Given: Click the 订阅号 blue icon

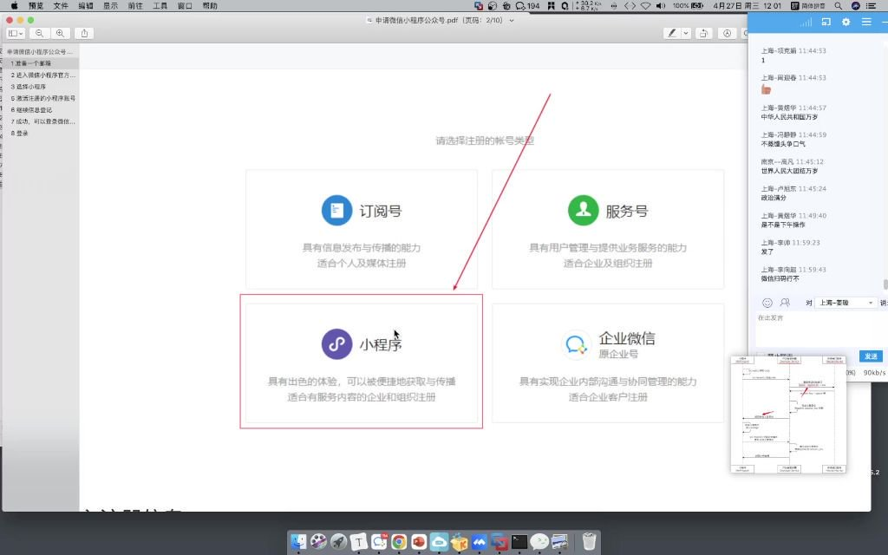Looking at the screenshot, I should (337, 210).
